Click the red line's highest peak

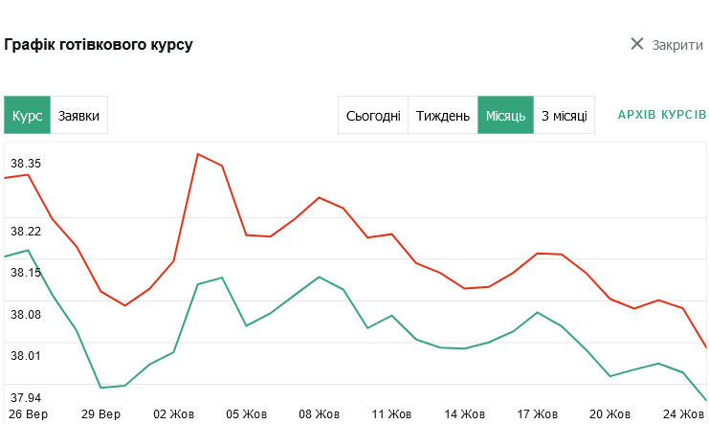point(198,153)
